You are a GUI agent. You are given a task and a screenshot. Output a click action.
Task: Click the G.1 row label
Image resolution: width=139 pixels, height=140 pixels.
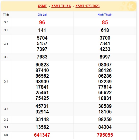(x=6, y=127)
